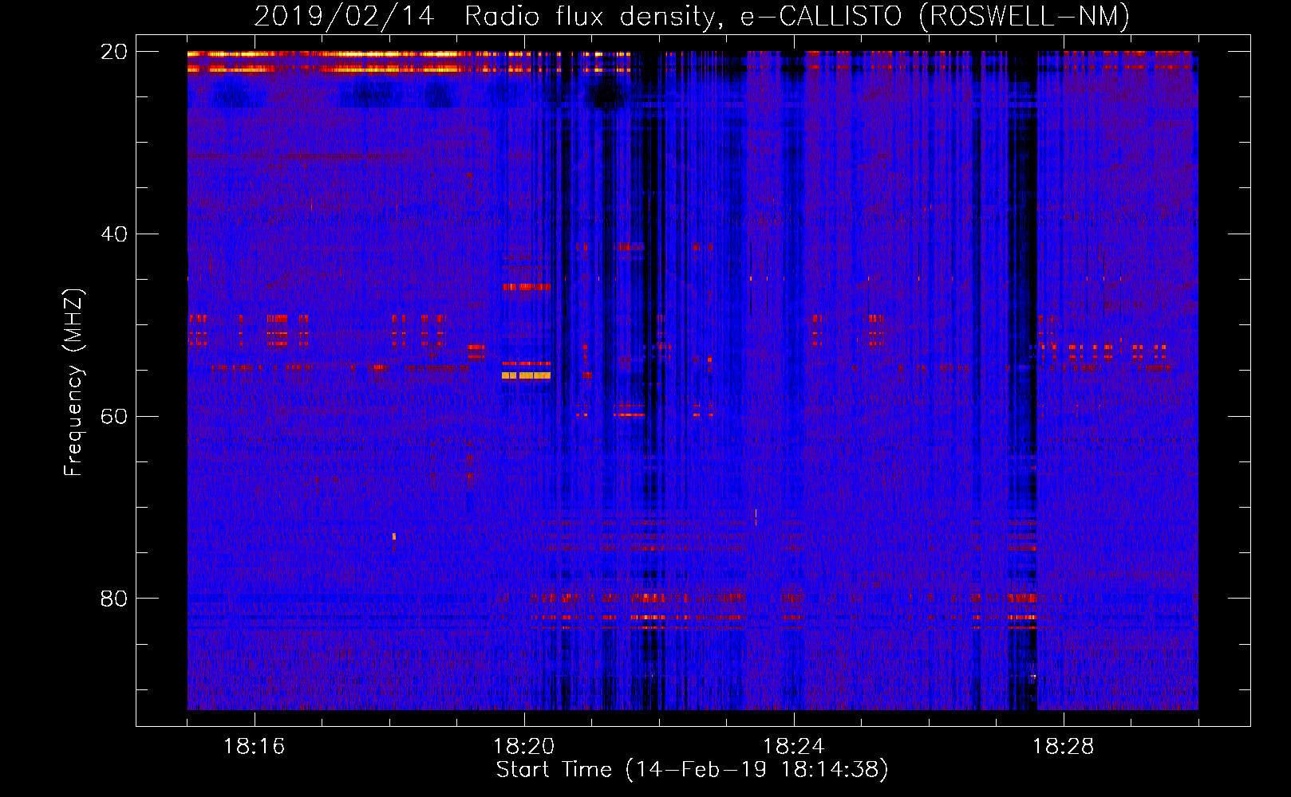Click the 60 frequency tick label
The width and height of the screenshot is (1291, 797).
pyautogui.click(x=114, y=416)
